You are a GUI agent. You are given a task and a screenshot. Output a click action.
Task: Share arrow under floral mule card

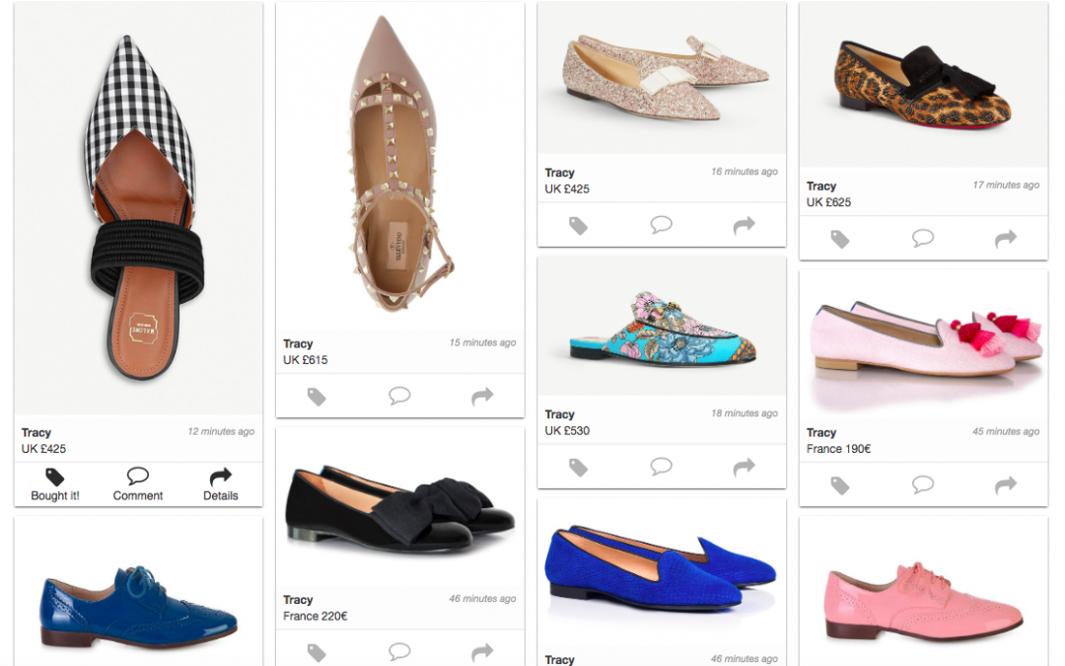[x=745, y=467]
